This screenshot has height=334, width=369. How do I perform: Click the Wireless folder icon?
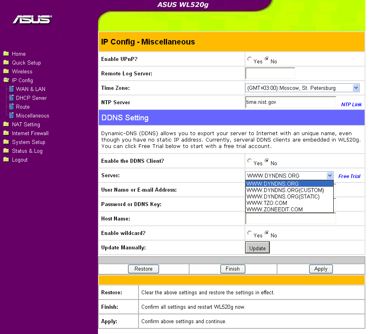click(x=6, y=71)
